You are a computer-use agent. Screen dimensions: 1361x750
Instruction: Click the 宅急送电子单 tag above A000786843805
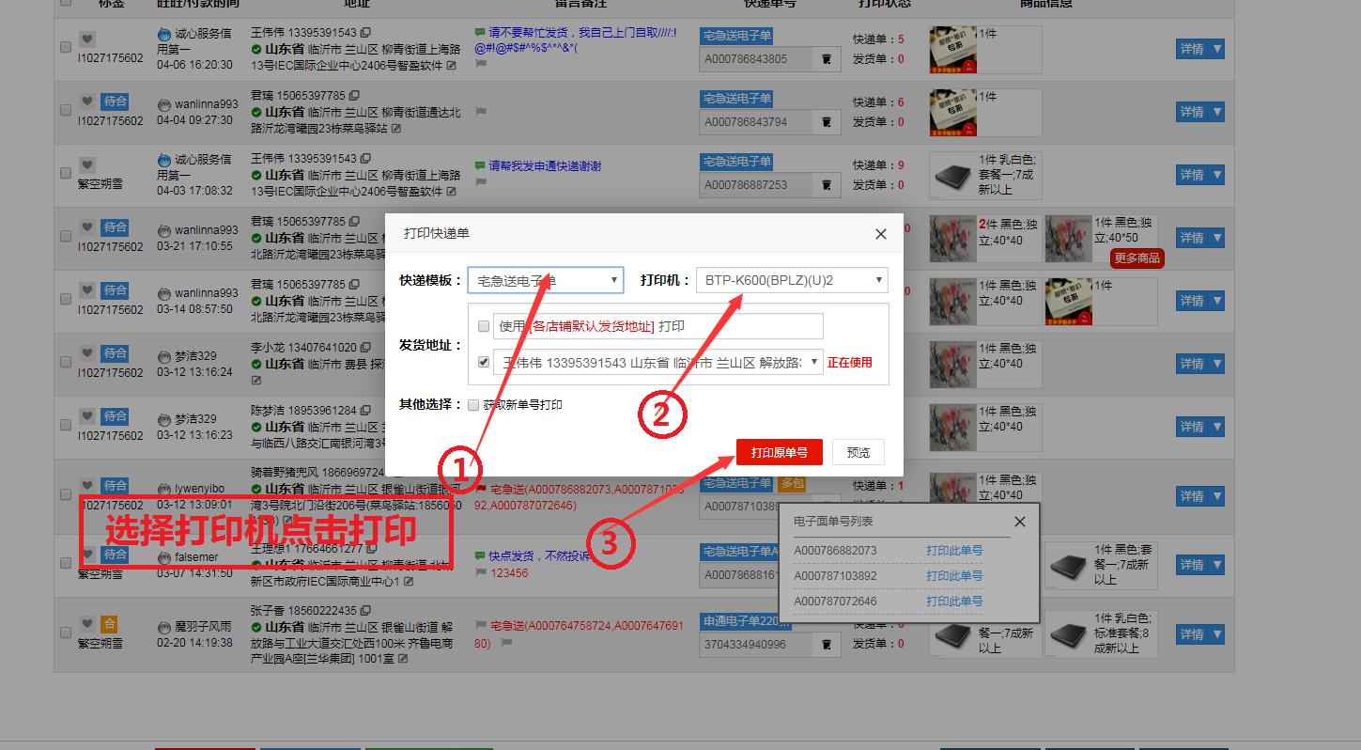click(x=736, y=36)
